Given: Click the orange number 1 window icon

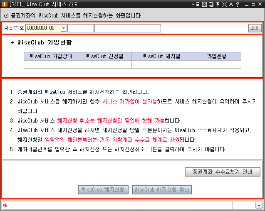Looking at the screenshot, I should click(4, 4).
